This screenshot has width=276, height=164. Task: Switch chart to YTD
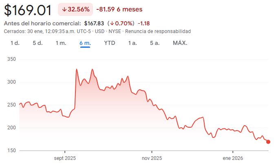(109, 43)
